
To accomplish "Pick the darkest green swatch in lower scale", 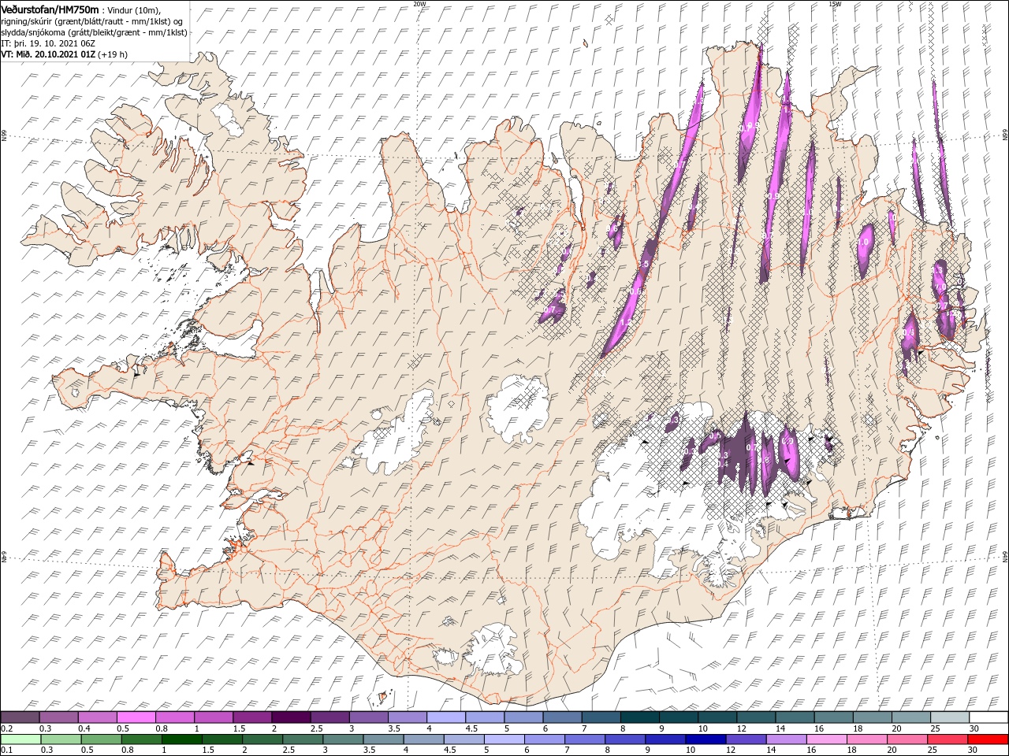I will tap(181, 739).
